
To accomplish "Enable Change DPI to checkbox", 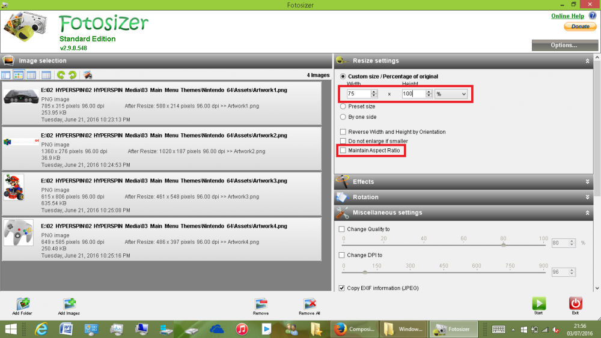I will point(341,255).
